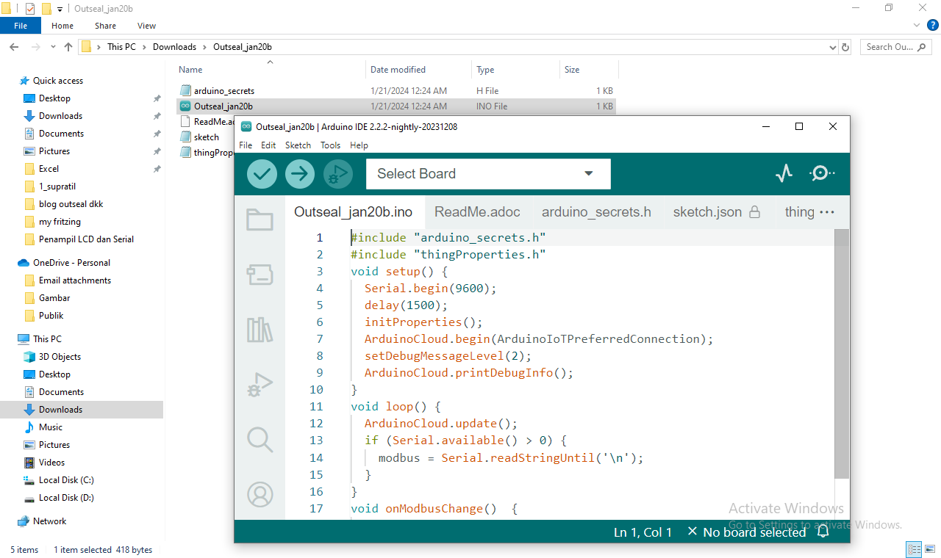Image resolution: width=941 pixels, height=558 pixels.
Task: Show more tabs via the ellipsis icon
Action: [826, 212]
